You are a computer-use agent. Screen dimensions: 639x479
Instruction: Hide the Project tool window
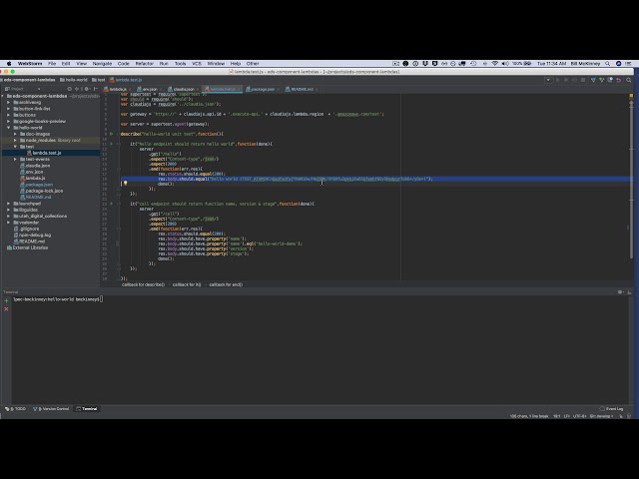96,89
